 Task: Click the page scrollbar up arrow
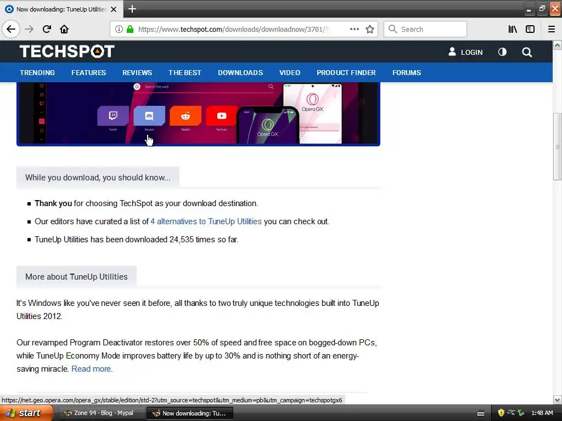(557, 45)
